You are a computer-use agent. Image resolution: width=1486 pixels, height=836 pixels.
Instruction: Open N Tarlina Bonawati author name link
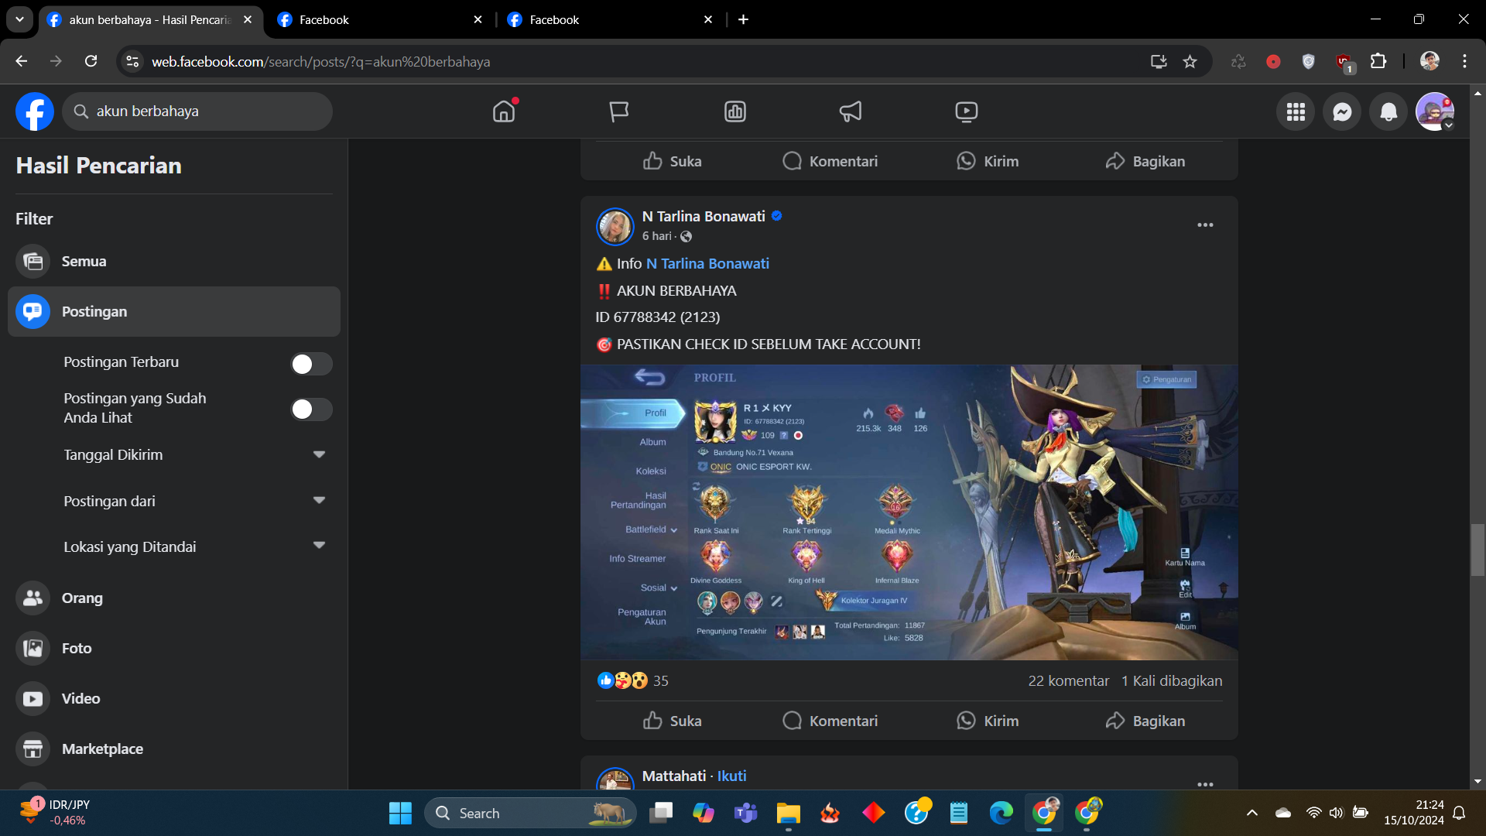click(704, 217)
